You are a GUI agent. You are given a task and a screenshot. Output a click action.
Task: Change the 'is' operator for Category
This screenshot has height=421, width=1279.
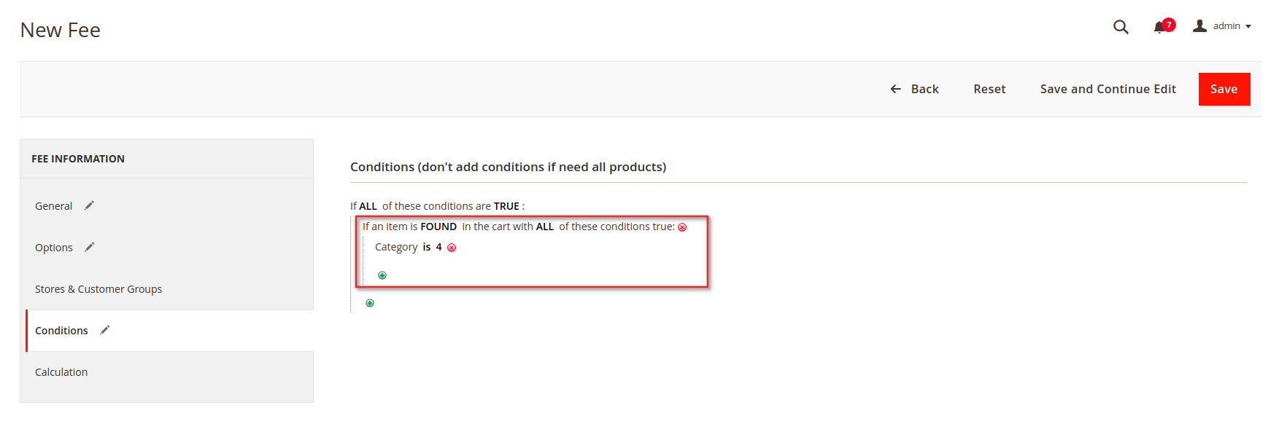click(x=427, y=247)
